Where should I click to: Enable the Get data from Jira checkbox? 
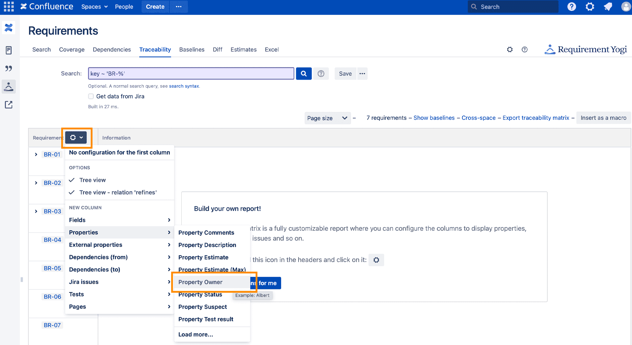(91, 96)
